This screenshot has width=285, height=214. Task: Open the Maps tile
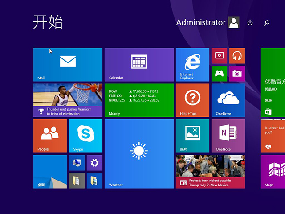click(273, 172)
